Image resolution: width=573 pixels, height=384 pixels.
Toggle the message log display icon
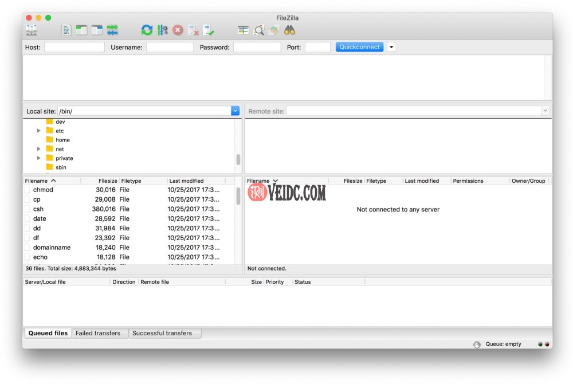[x=67, y=30]
